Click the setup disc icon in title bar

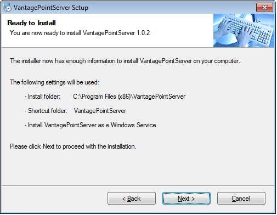tap(7, 7)
